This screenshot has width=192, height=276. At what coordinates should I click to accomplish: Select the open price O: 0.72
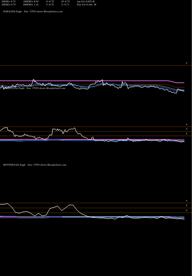pos(50,2)
